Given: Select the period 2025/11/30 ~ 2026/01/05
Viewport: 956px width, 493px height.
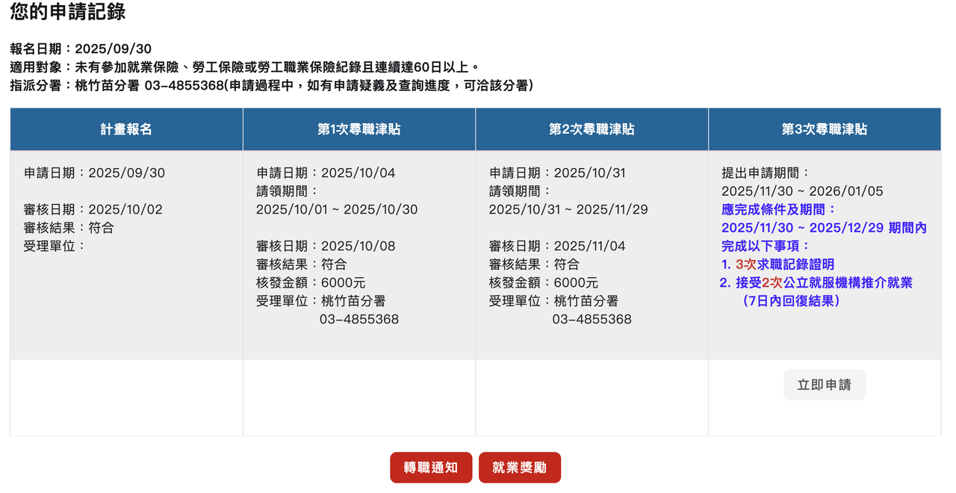Looking at the screenshot, I should coord(802,191).
